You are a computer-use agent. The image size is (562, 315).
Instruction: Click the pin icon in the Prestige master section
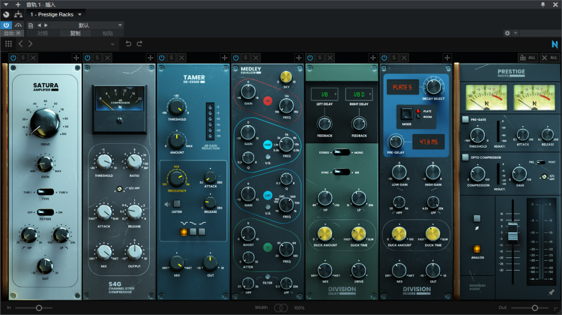point(551,292)
